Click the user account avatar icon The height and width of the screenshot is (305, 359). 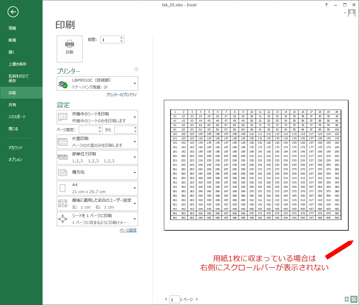coord(351,13)
